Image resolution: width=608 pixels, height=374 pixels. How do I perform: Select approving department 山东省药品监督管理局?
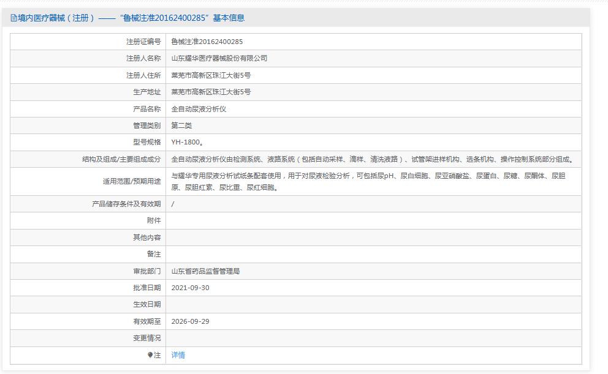coord(205,271)
